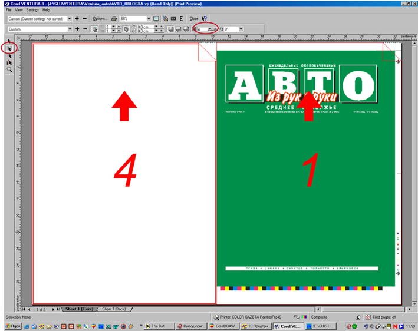The image size is (418, 331).
Task: Open the imposition layout 'Custom' dropdown
Action: pyautogui.click(x=70, y=29)
